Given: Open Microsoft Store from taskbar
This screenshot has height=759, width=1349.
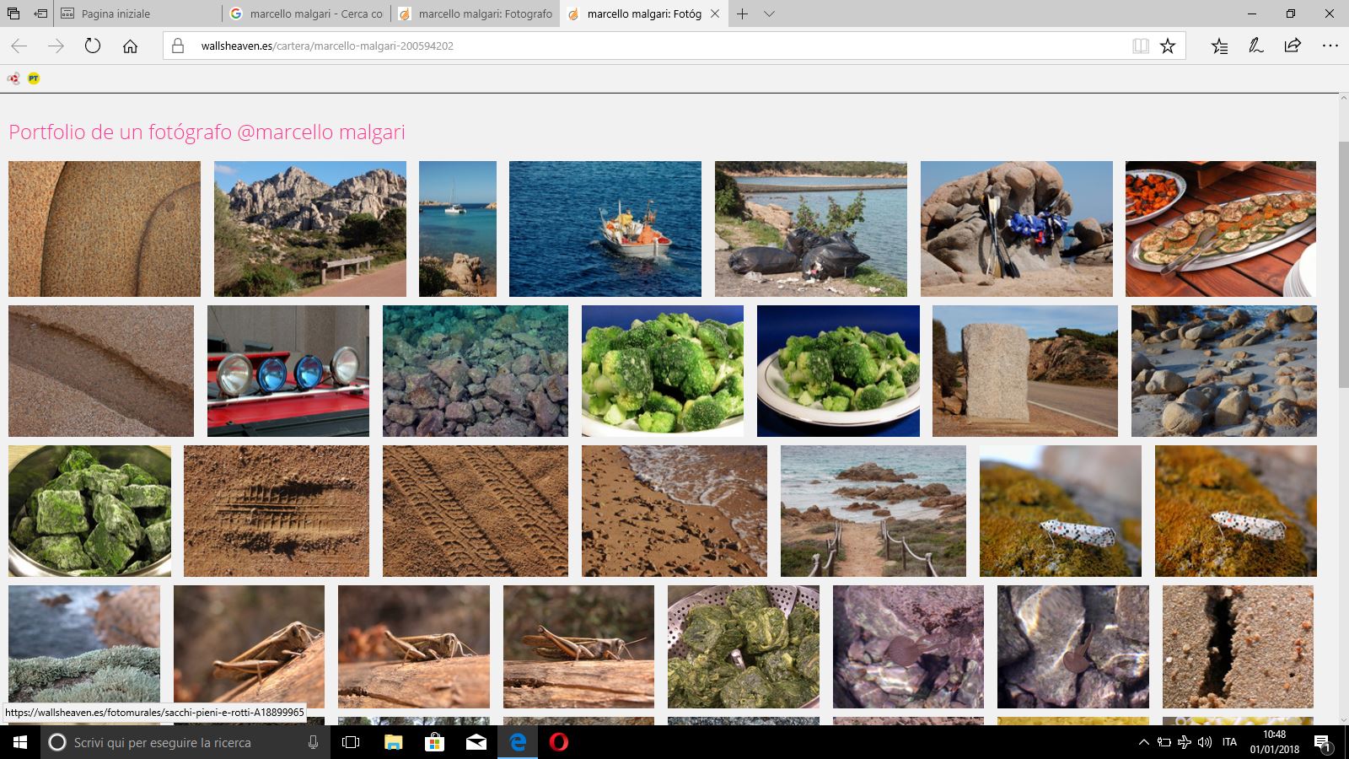Looking at the screenshot, I should coord(434,742).
